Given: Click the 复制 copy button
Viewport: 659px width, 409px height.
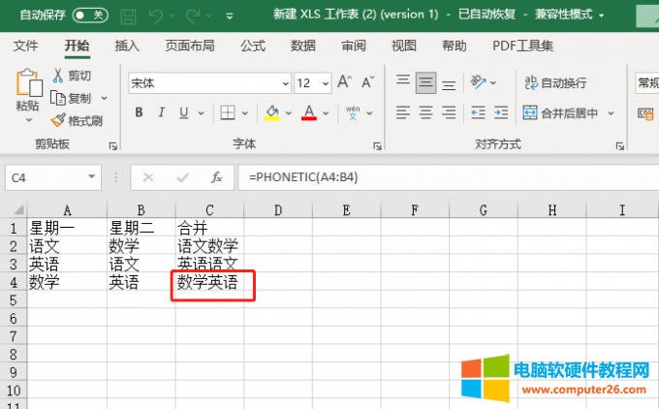Looking at the screenshot, I should 71,98.
